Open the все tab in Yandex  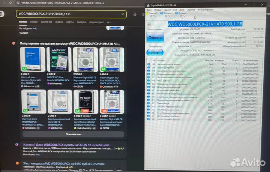(x=109, y=22)
